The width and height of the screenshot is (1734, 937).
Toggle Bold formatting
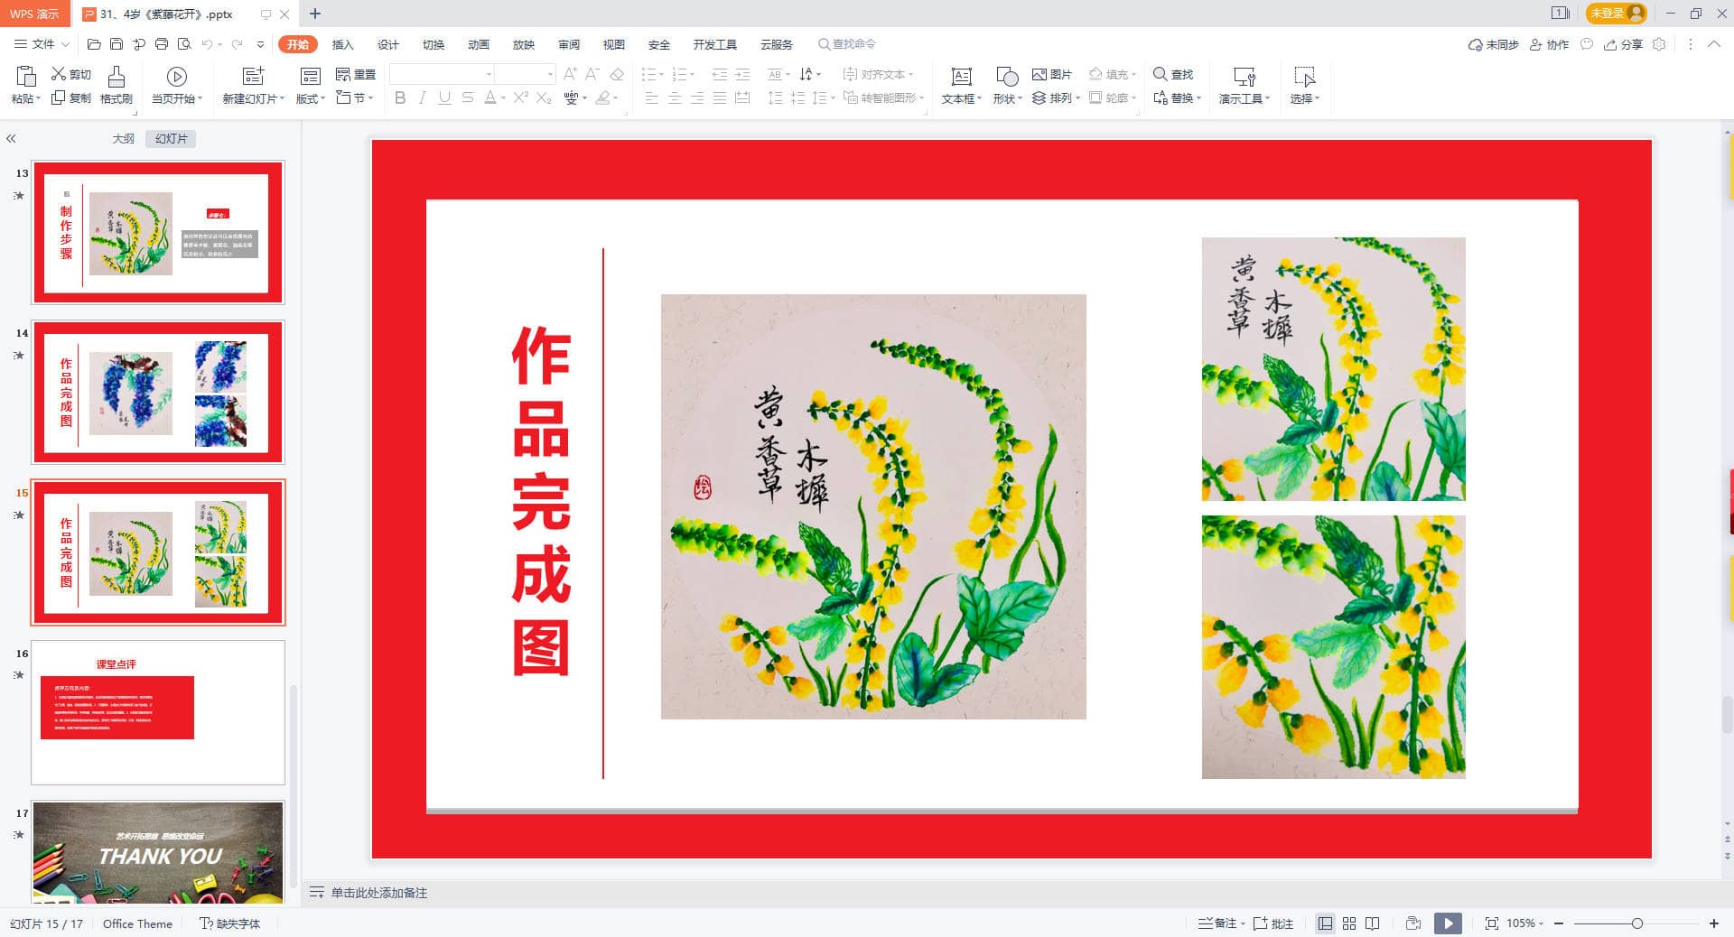coord(400,97)
